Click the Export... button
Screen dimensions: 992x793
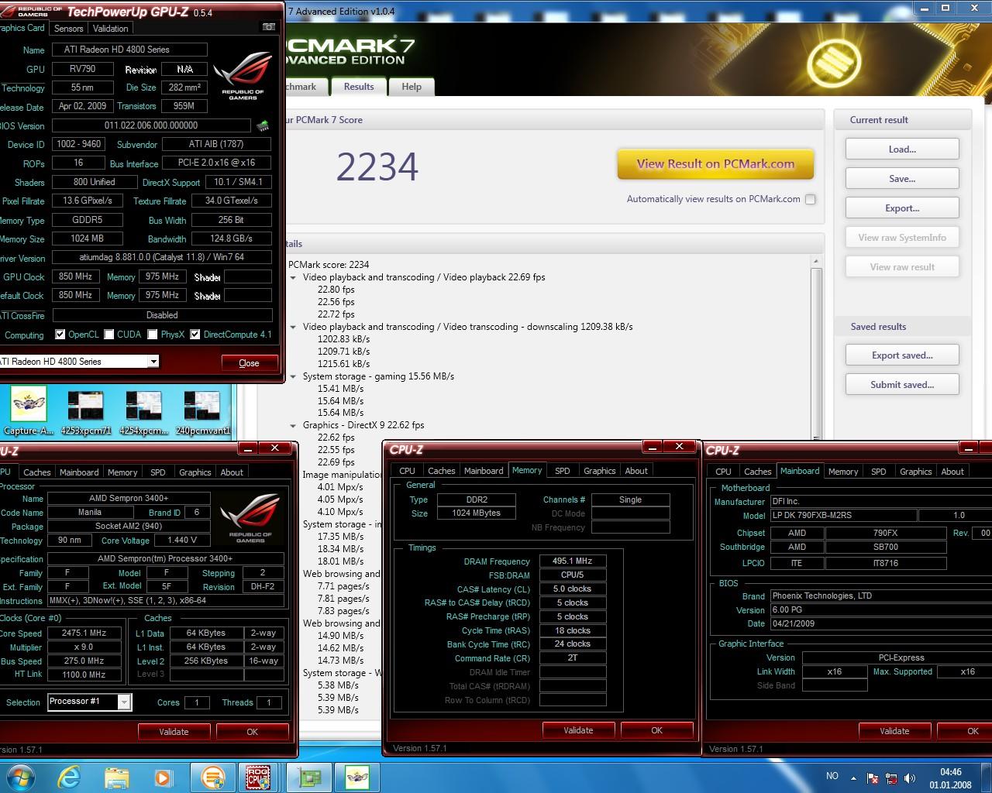902,208
